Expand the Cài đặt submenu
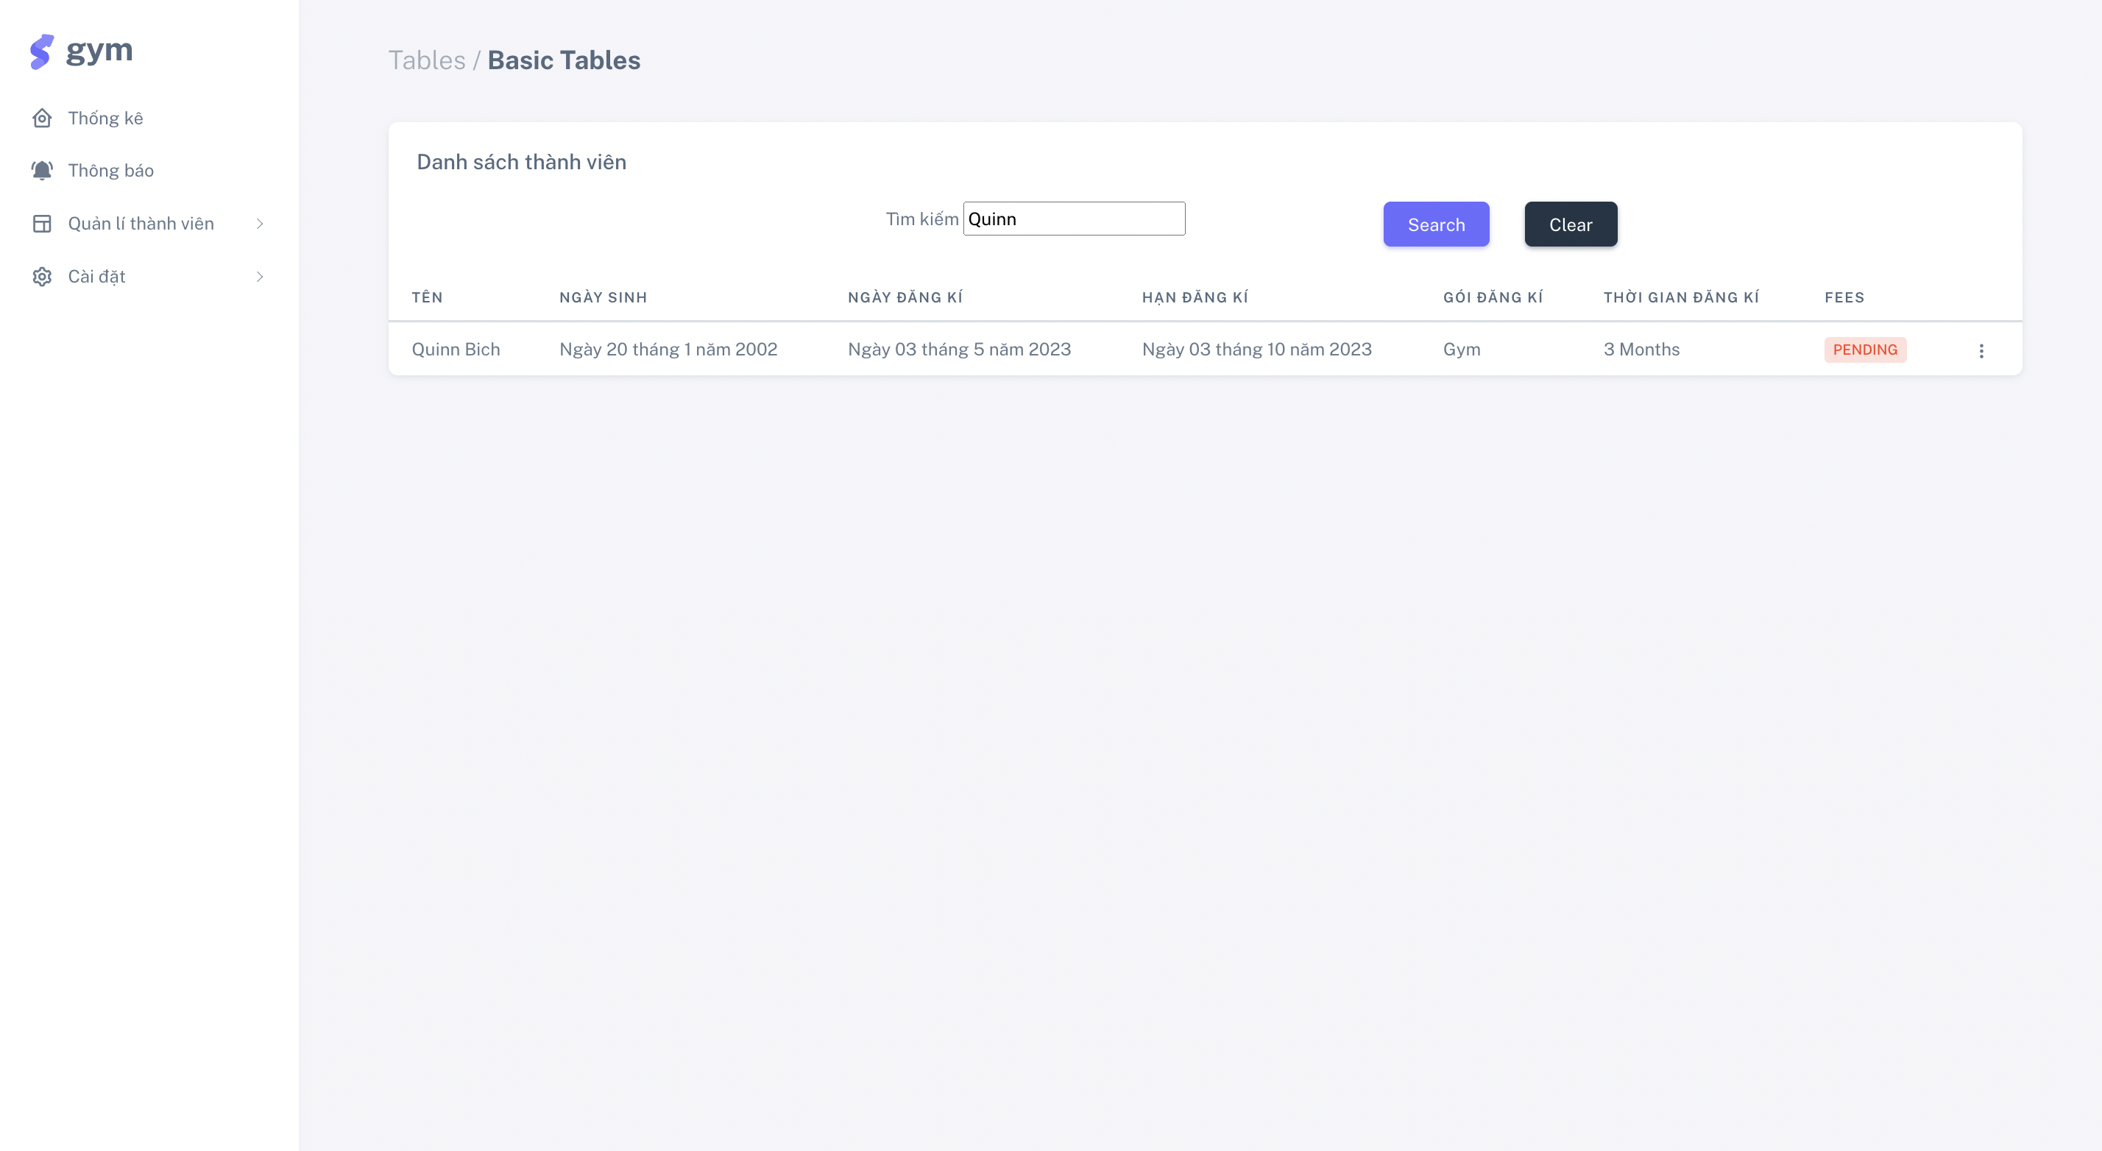This screenshot has width=2102, height=1151. pyautogui.click(x=260, y=276)
